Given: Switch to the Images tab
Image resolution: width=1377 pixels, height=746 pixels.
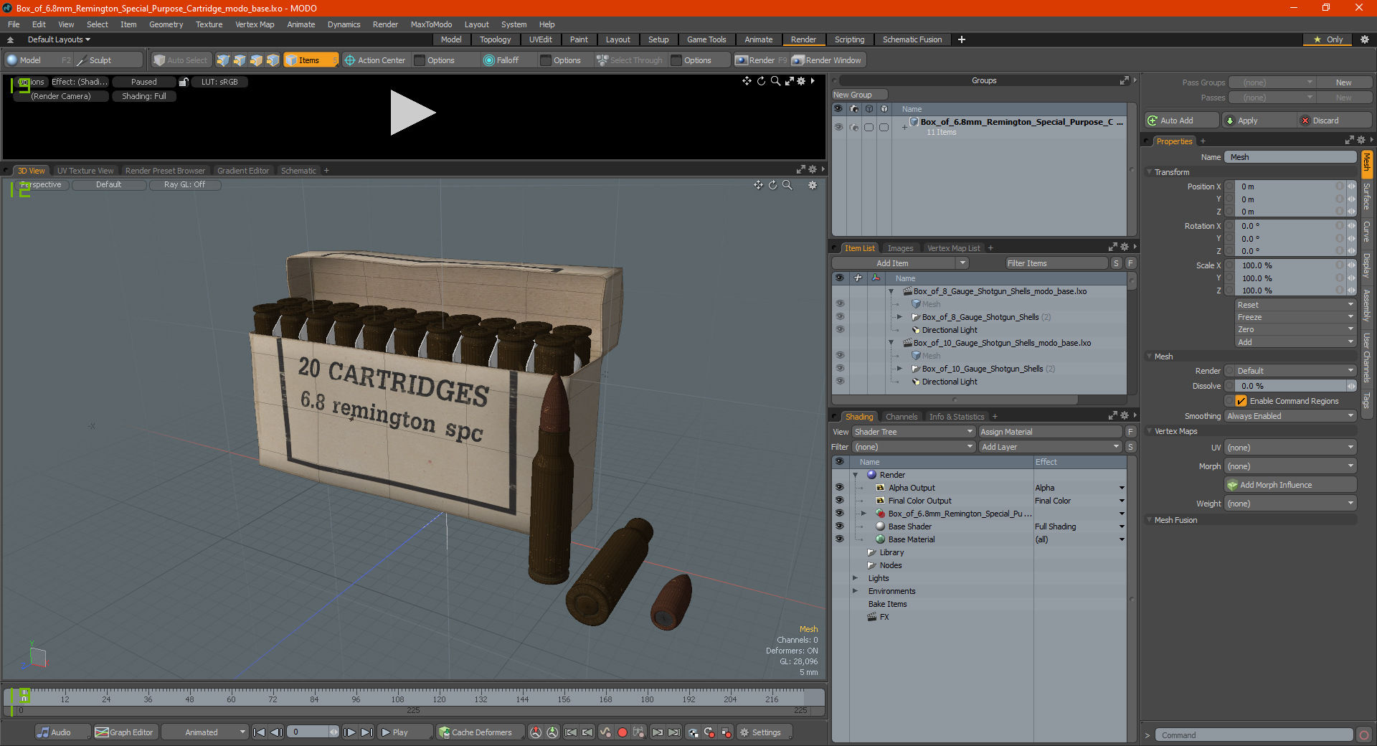Looking at the screenshot, I should (900, 248).
